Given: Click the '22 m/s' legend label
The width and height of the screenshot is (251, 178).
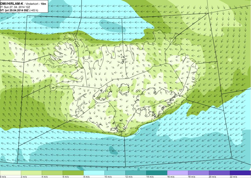Looking at the screenshot, I should point(233,177).
